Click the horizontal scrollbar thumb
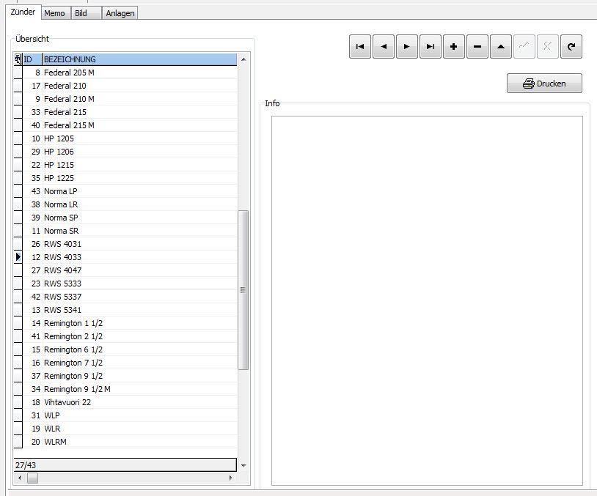The width and height of the screenshot is (597, 496). coord(32,478)
